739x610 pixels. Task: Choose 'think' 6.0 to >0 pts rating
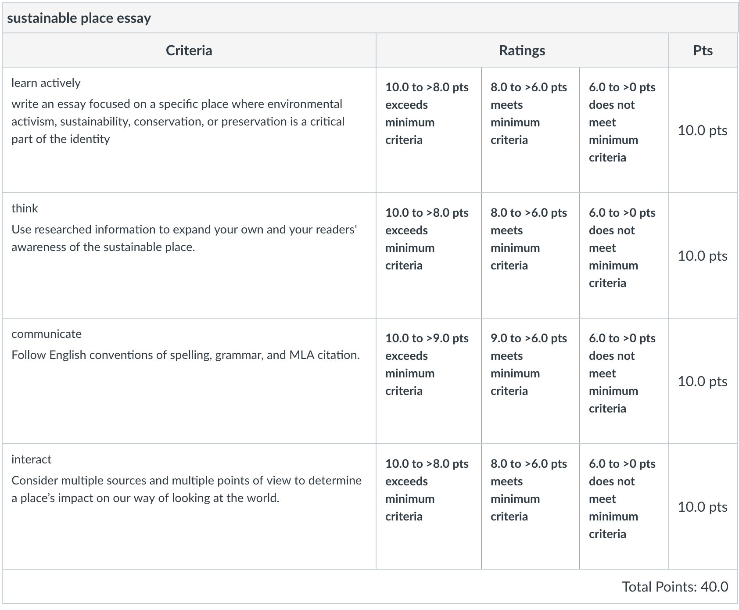tap(624, 255)
